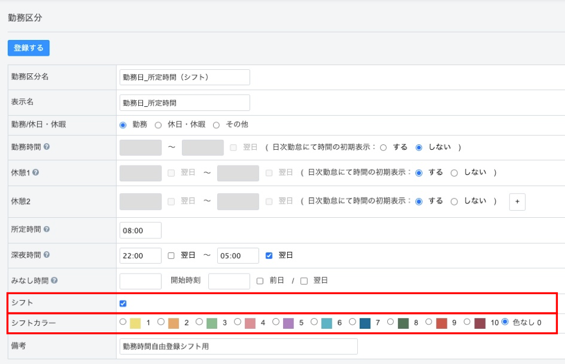The width and height of the screenshot is (565, 364).
Task: Select しない radio in 休憩1 row
Action: click(454, 173)
